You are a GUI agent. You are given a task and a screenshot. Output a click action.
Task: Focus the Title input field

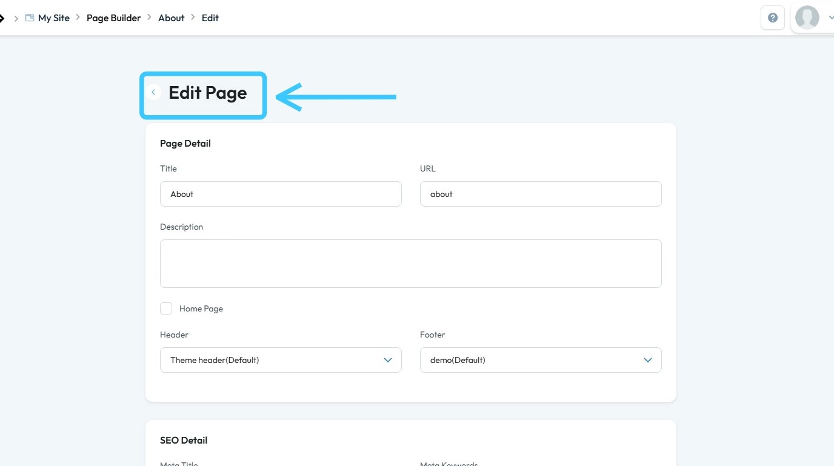tap(281, 194)
